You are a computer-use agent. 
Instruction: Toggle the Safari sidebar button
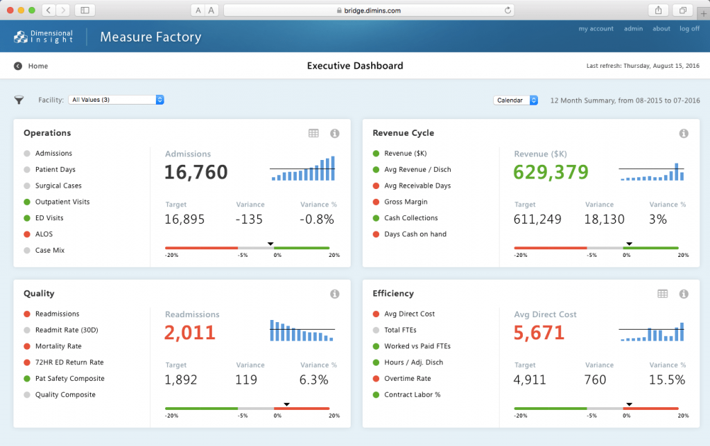(85, 10)
